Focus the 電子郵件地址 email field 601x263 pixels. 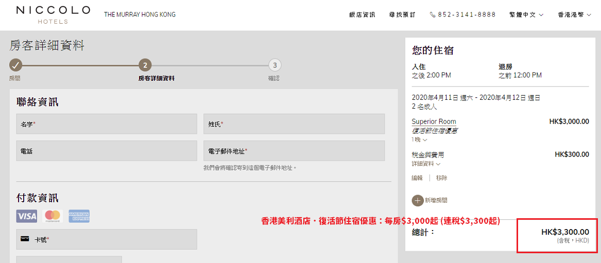point(294,151)
